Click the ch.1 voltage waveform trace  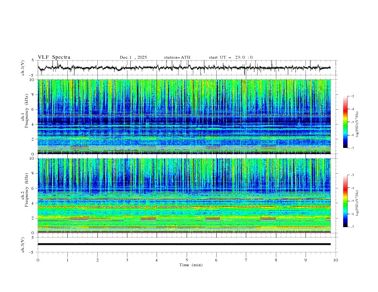point(184,68)
